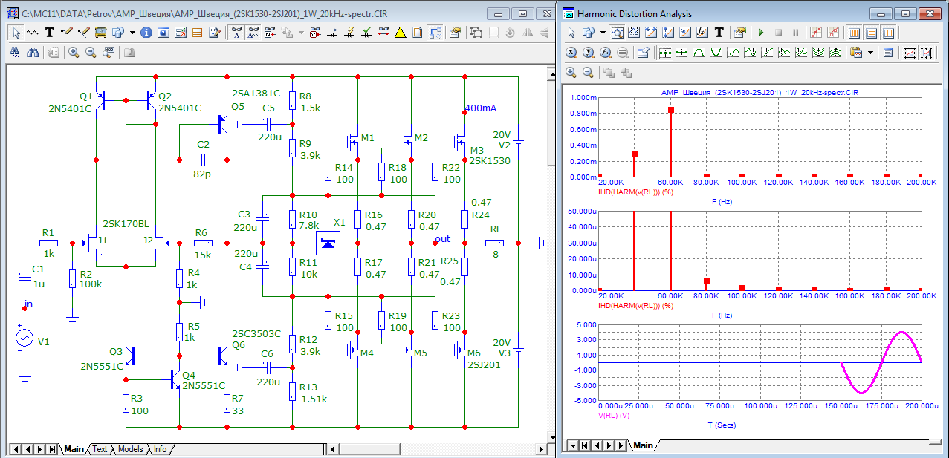Switch to the Text tab
This screenshot has height=458, width=949.
100,449
